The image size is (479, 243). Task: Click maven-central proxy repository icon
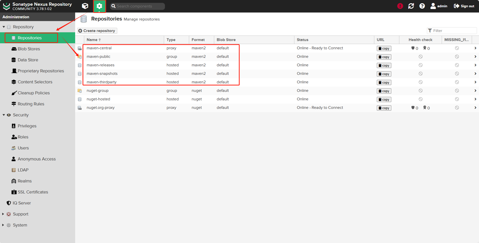[x=80, y=48]
